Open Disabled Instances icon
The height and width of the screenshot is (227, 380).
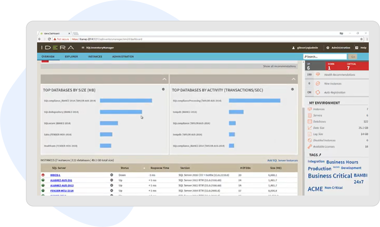coord(310,140)
